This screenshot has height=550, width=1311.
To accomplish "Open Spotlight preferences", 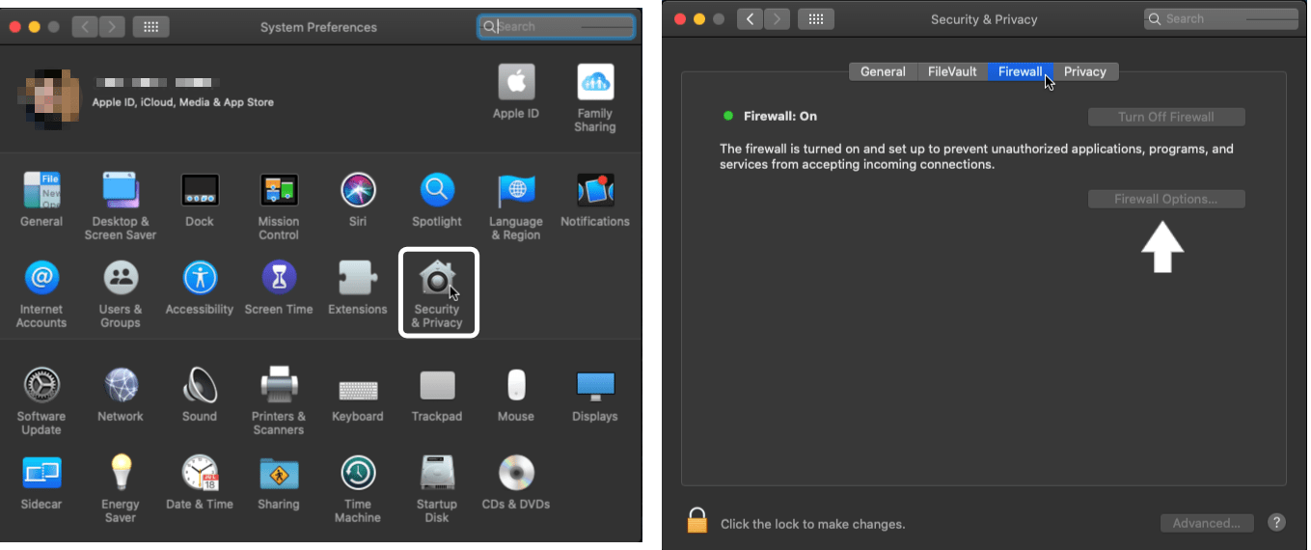I will click(x=437, y=201).
